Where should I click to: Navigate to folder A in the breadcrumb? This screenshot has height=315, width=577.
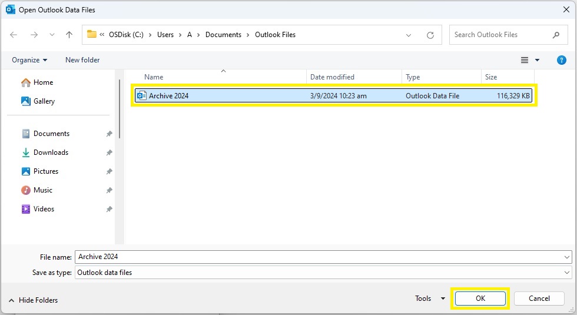pos(190,35)
